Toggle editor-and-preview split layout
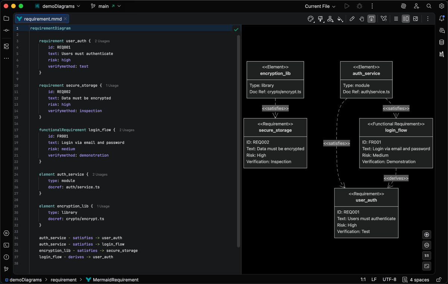The height and width of the screenshot is (284, 448). pyautogui.click(x=405, y=19)
